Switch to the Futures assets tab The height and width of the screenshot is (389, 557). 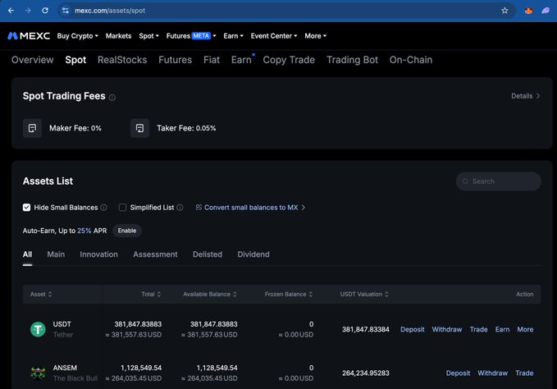[x=175, y=60]
